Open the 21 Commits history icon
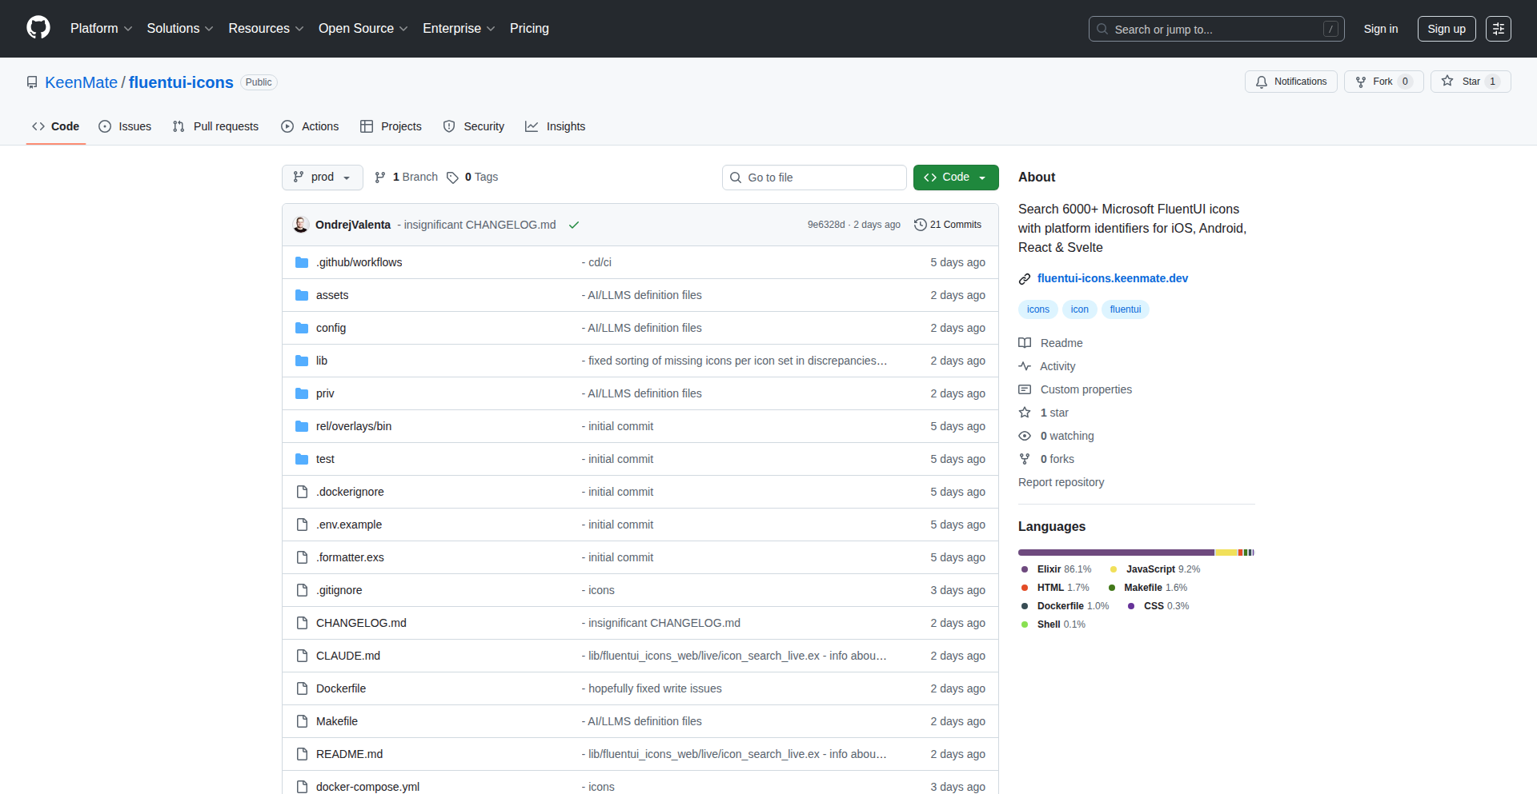1537x794 pixels. tap(921, 225)
